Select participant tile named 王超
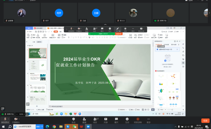This screenshot has height=129, width=211. [x=96, y=13]
